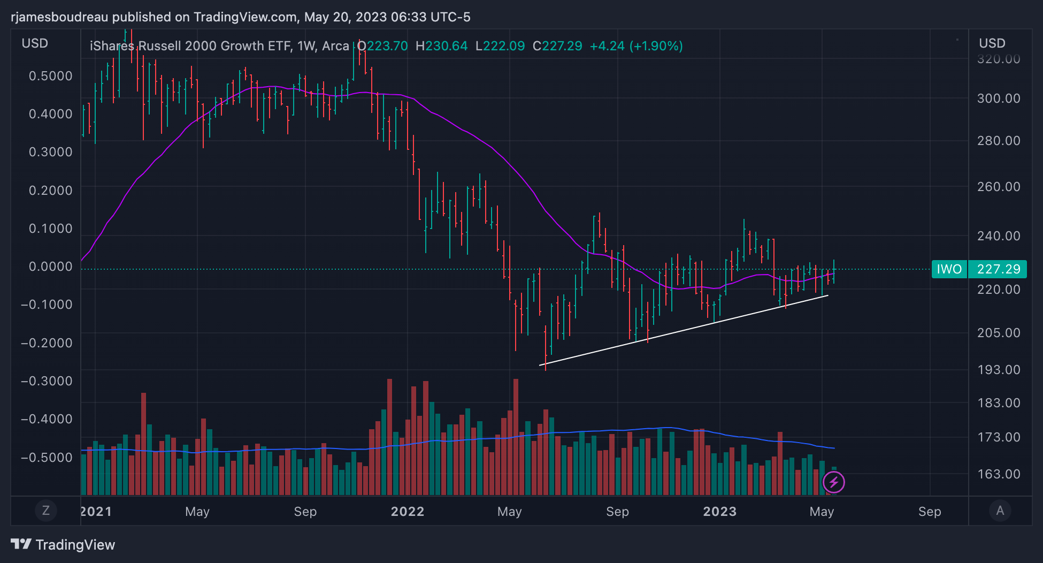Screen dimensions: 1043x563
Task: Click the 220.00 price axis value
Action: pyautogui.click(x=999, y=290)
